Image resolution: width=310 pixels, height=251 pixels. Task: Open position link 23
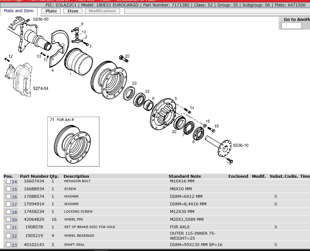(14, 245)
